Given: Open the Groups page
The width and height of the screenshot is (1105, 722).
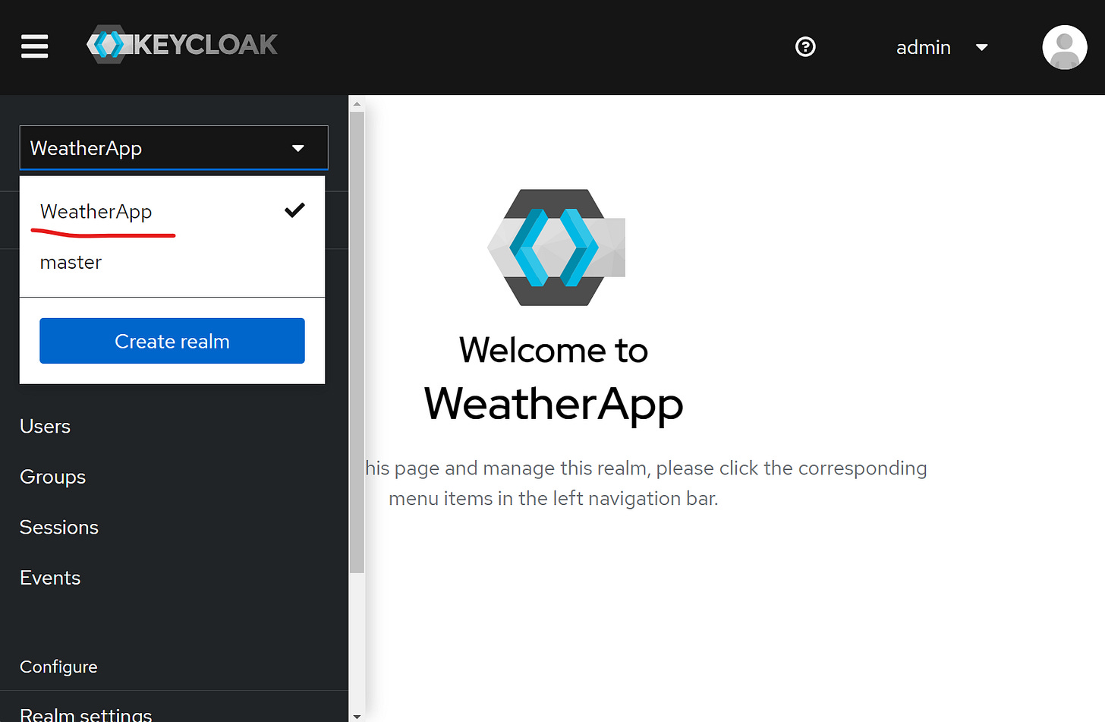Looking at the screenshot, I should 52,477.
